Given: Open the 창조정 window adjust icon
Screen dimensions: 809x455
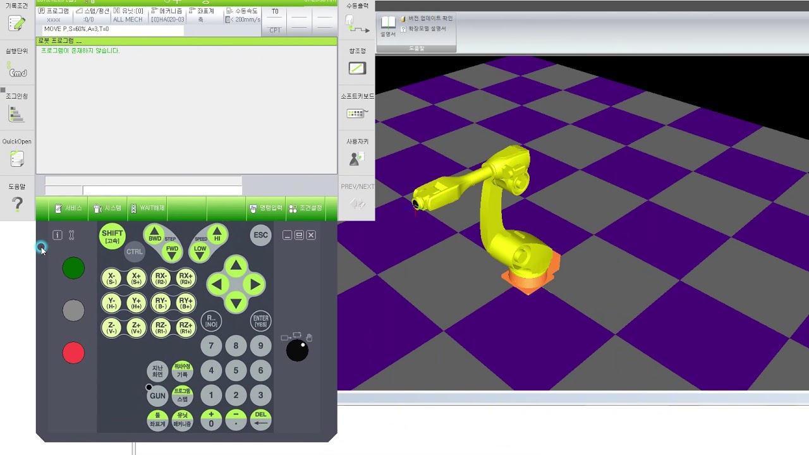Looking at the screenshot, I should click(x=357, y=68).
